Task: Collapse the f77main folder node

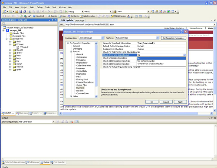Action: pos(10,44)
